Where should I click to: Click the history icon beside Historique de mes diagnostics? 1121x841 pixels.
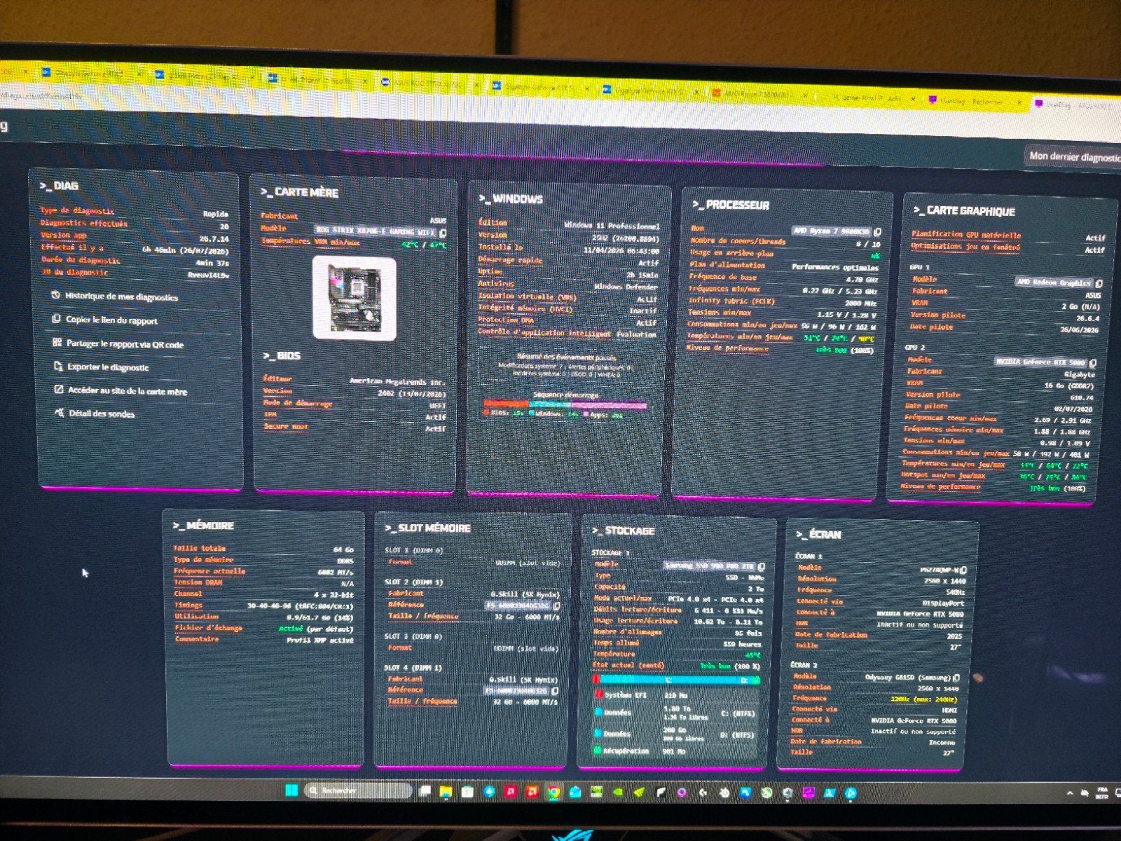click(55, 295)
